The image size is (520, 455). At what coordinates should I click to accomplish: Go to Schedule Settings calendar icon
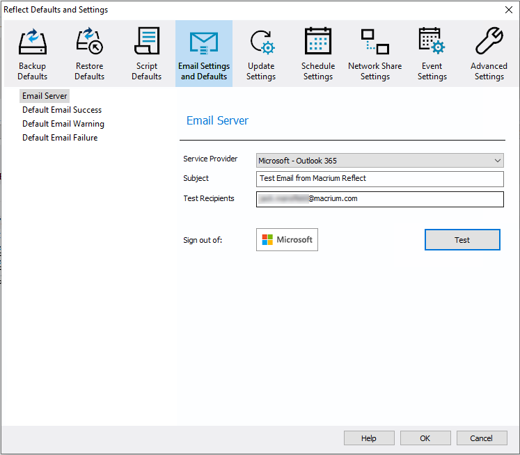pos(318,42)
